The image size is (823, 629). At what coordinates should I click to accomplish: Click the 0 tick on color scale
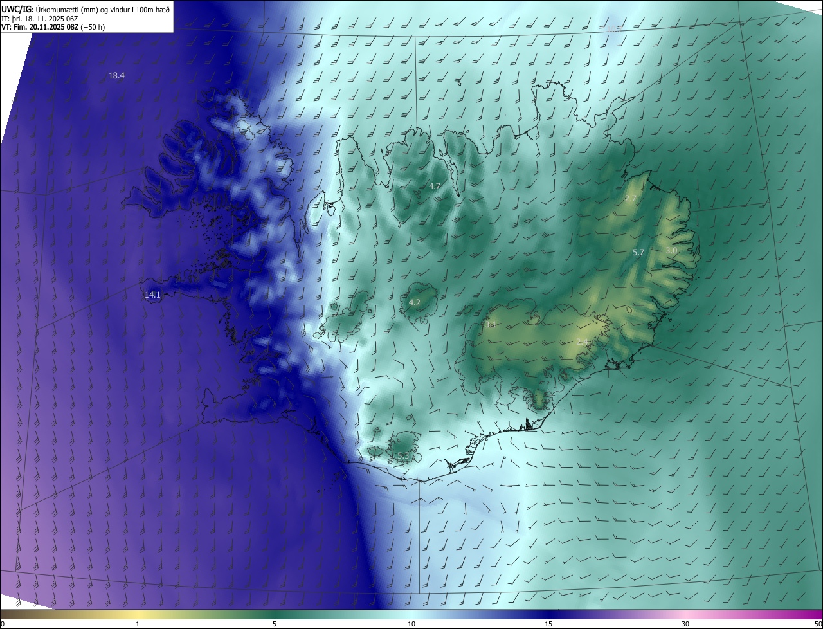pos(3,624)
